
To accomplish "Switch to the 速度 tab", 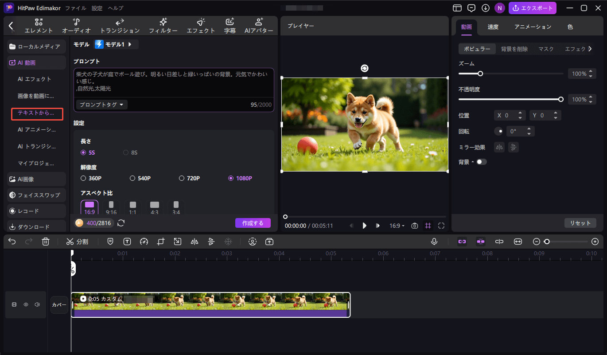I will pyautogui.click(x=493, y=27).
